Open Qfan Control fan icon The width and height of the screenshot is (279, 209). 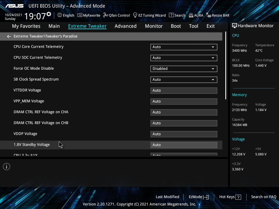click(106, 15)
